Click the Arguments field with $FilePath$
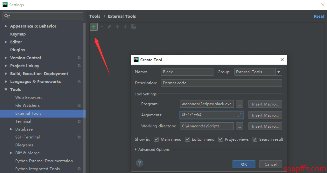Screen dimensions: 327x173 pyautogui.click(x=212, y=115)
